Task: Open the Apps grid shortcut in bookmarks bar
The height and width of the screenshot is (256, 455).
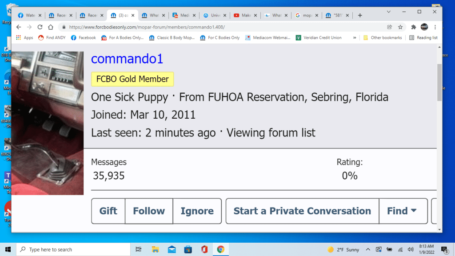Action: point(25,38)
